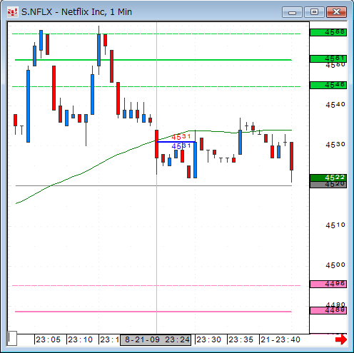The height and width of the screenshot is (353, 354).
Task: Click the 4530 price scale value
Action: (335, 145)
